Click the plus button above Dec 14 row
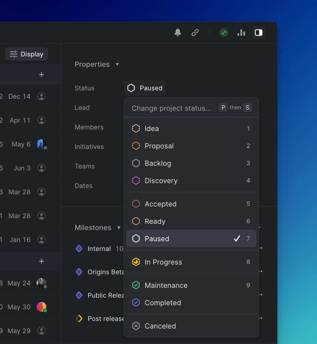 point(42,75)
